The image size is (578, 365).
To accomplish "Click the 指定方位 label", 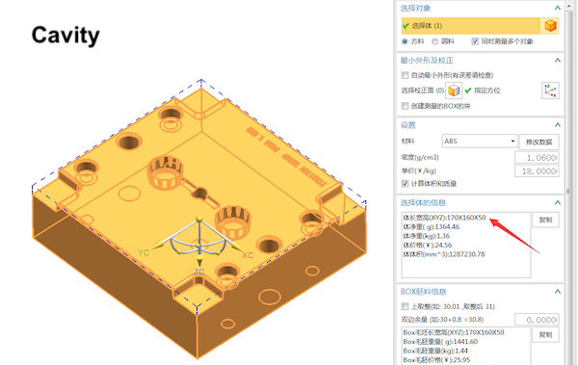I will click(486, 91).
